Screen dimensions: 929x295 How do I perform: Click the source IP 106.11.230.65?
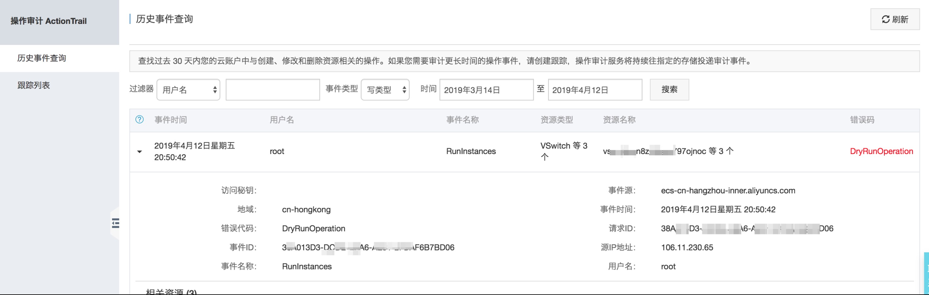687,247
